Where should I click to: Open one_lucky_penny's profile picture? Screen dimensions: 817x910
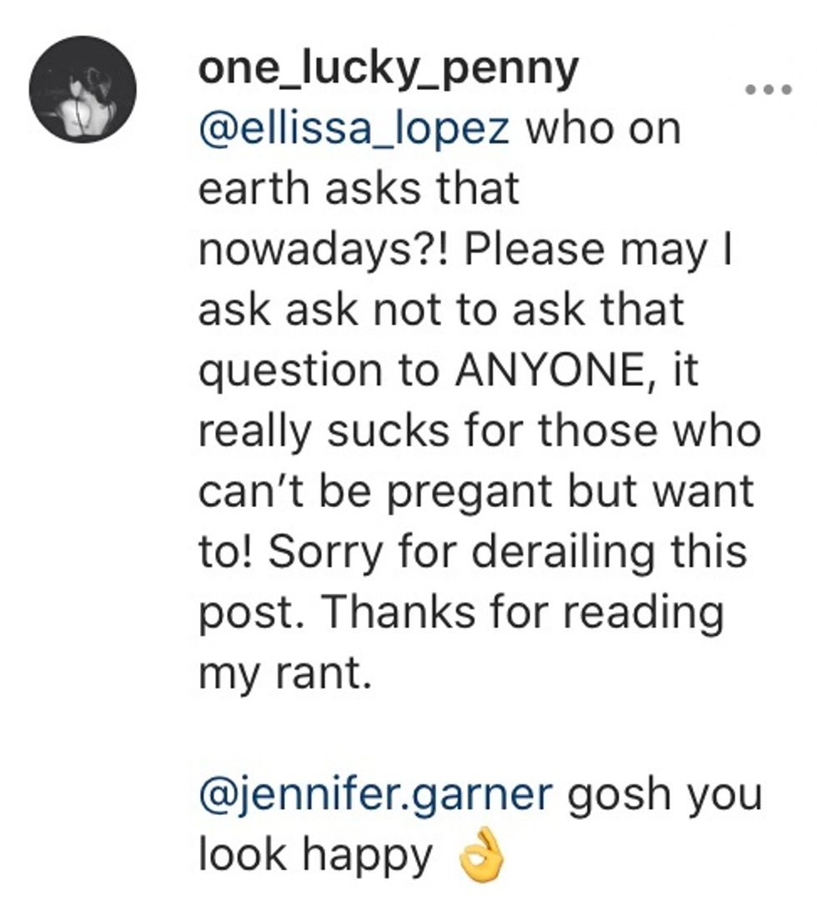pos(82,90)
